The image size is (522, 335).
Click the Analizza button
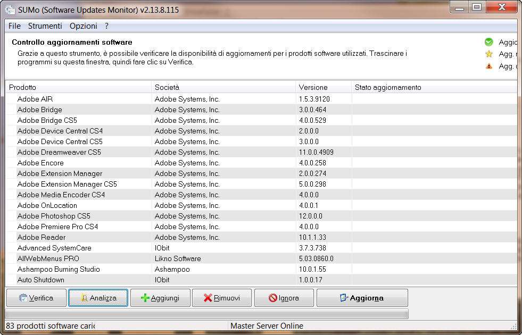(98, 298)
